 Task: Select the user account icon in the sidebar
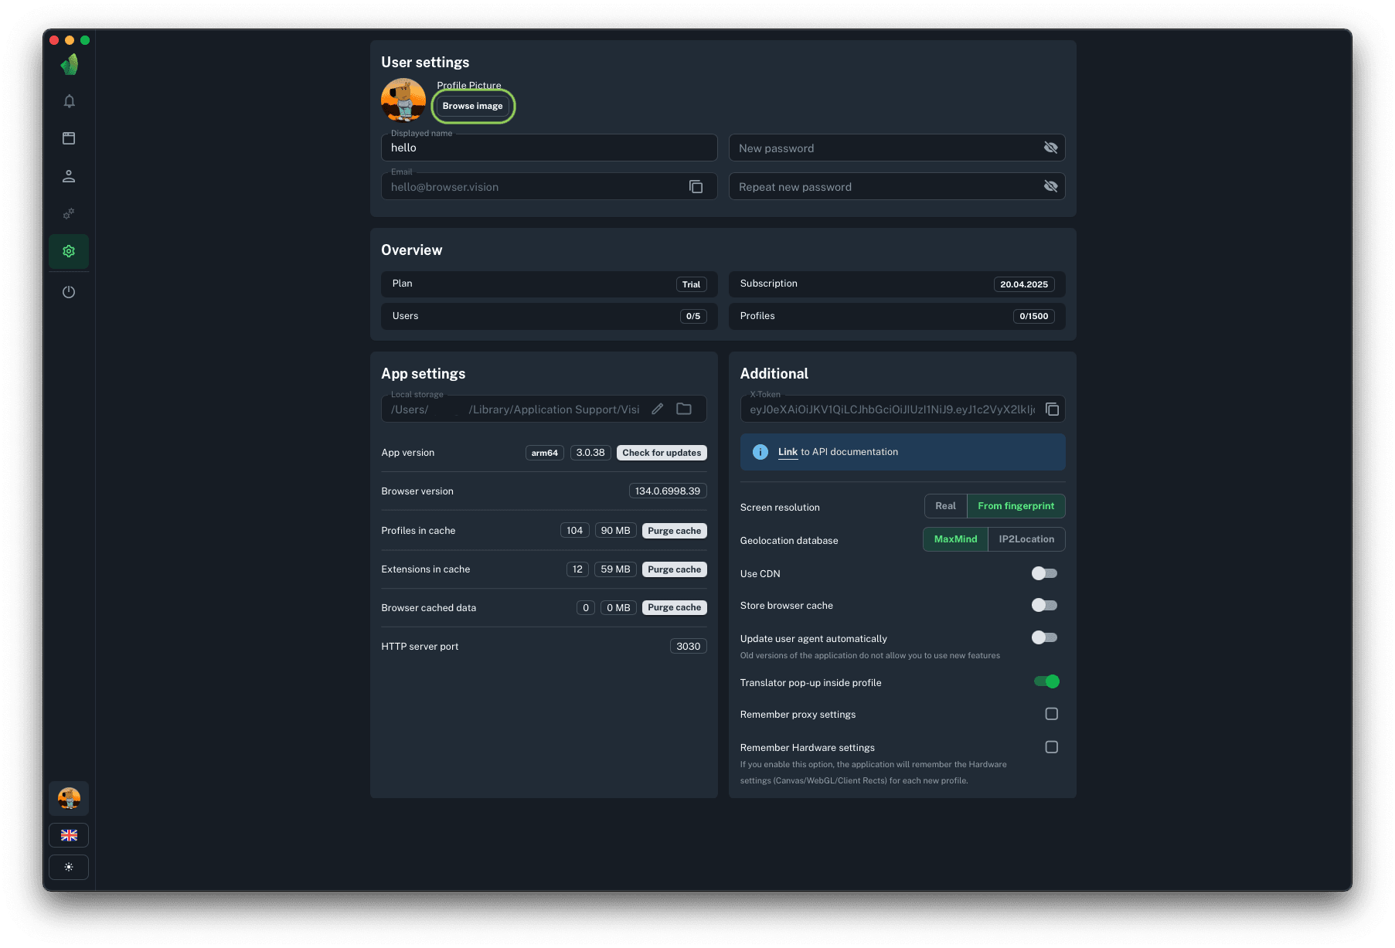coord(69,176)
